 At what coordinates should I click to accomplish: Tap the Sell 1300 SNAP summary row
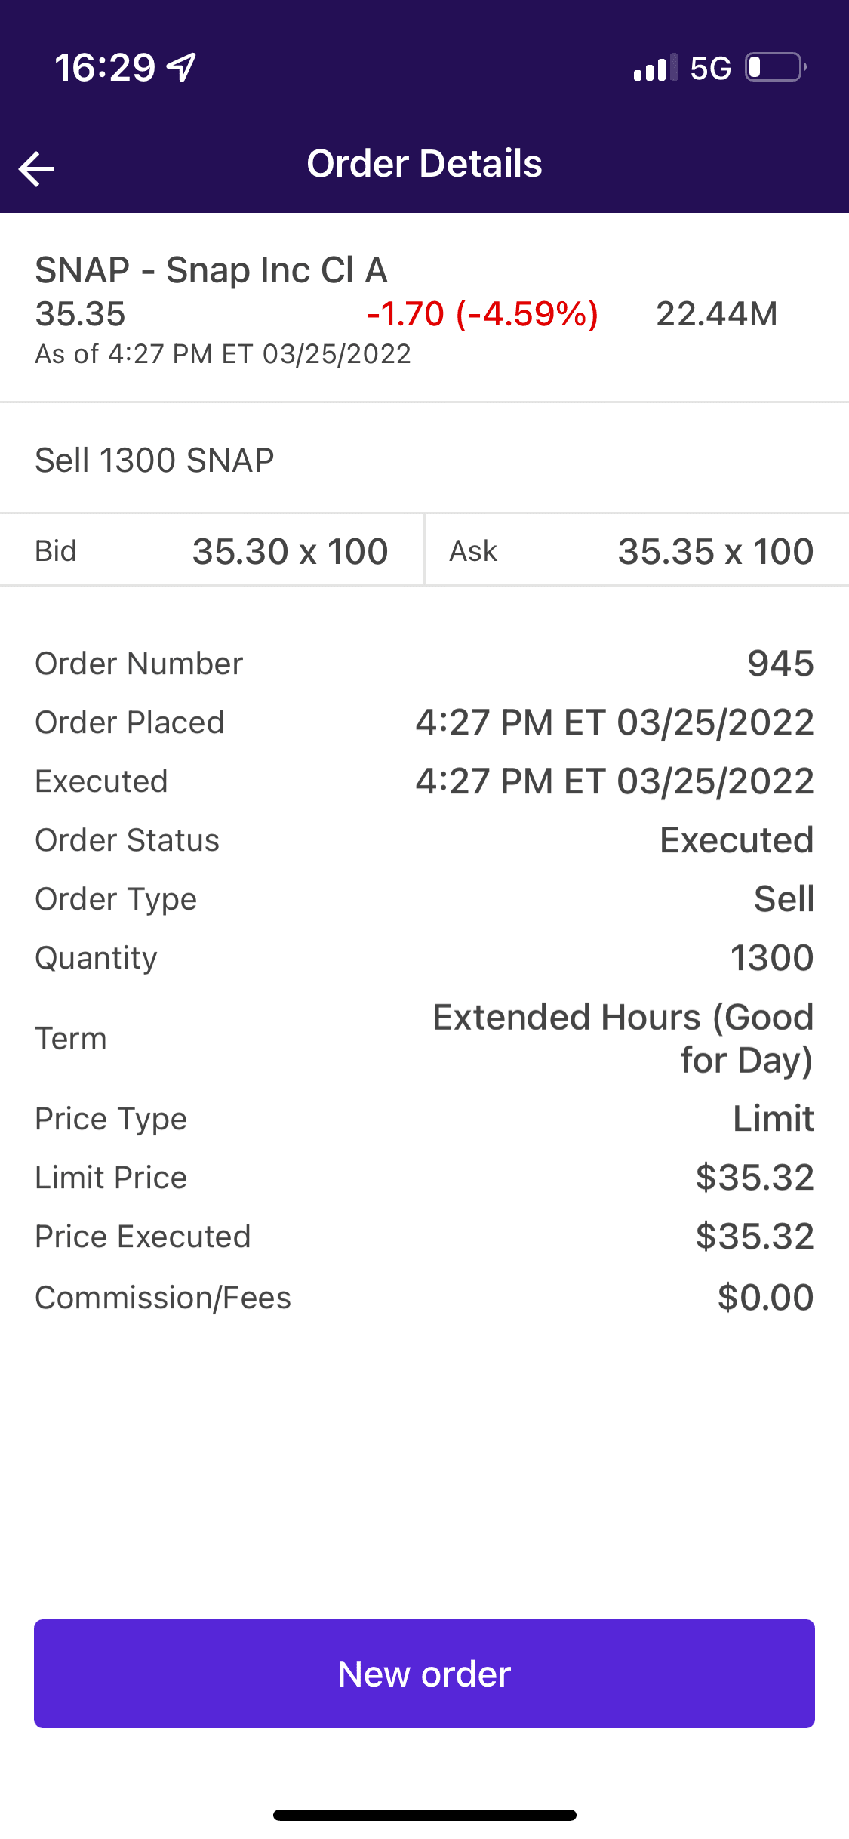[155, 461]
